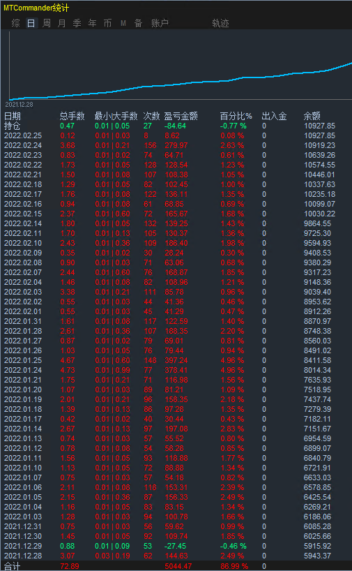Click total profit value 5044.47
Screen dimensions: 352x571
click(178, 566)
